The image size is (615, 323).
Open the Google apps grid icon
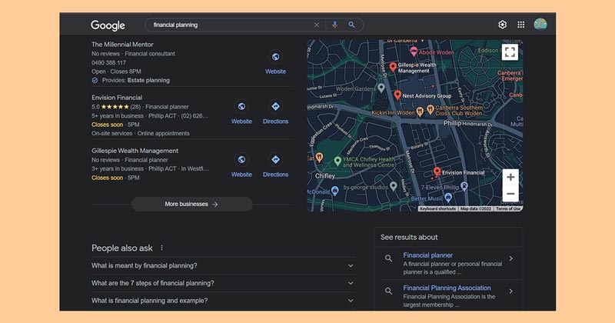(521, 25)
